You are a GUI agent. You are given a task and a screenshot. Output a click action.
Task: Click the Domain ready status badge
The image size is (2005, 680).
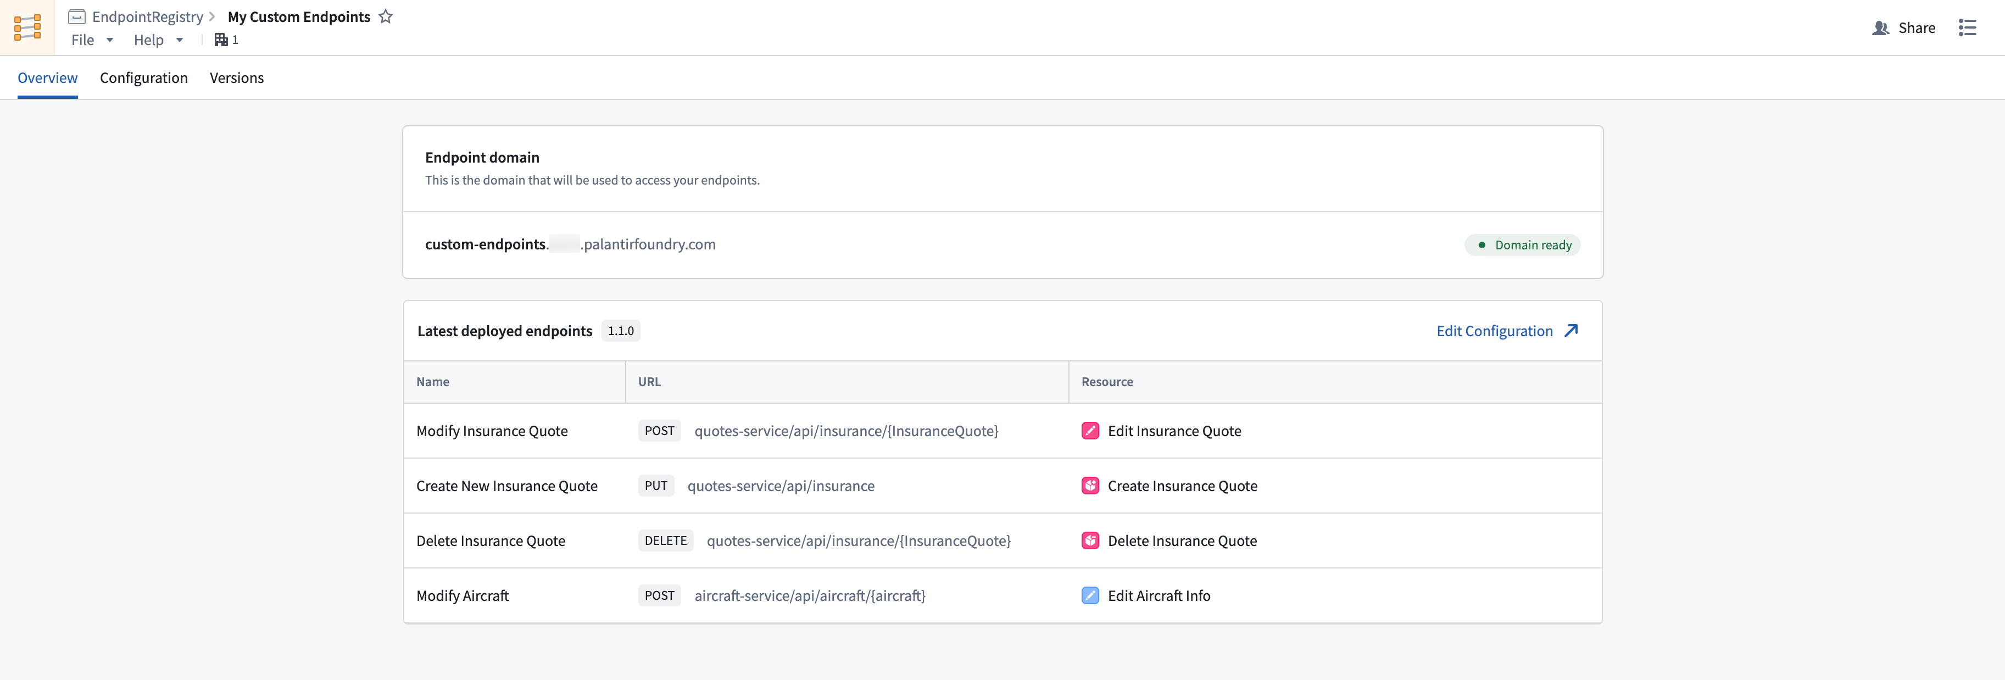point(1523,244)
